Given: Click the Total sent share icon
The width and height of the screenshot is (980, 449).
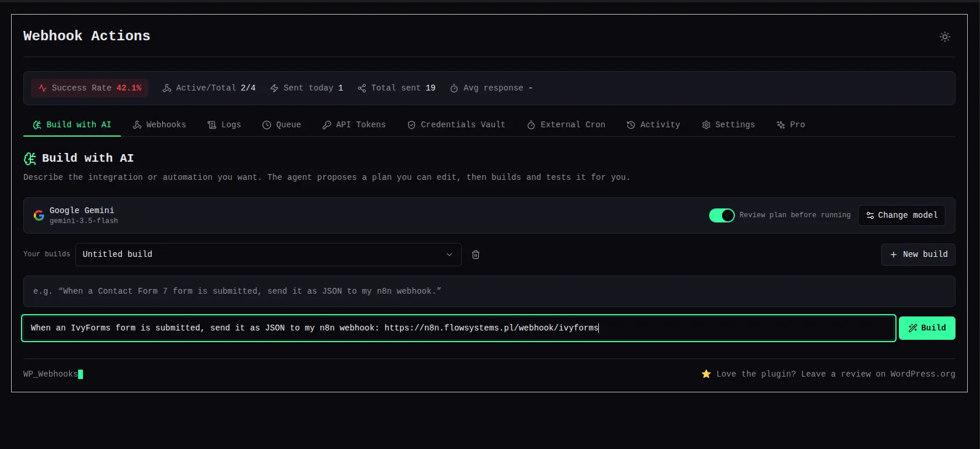Looking at the screenshot, I should [362, 88].
